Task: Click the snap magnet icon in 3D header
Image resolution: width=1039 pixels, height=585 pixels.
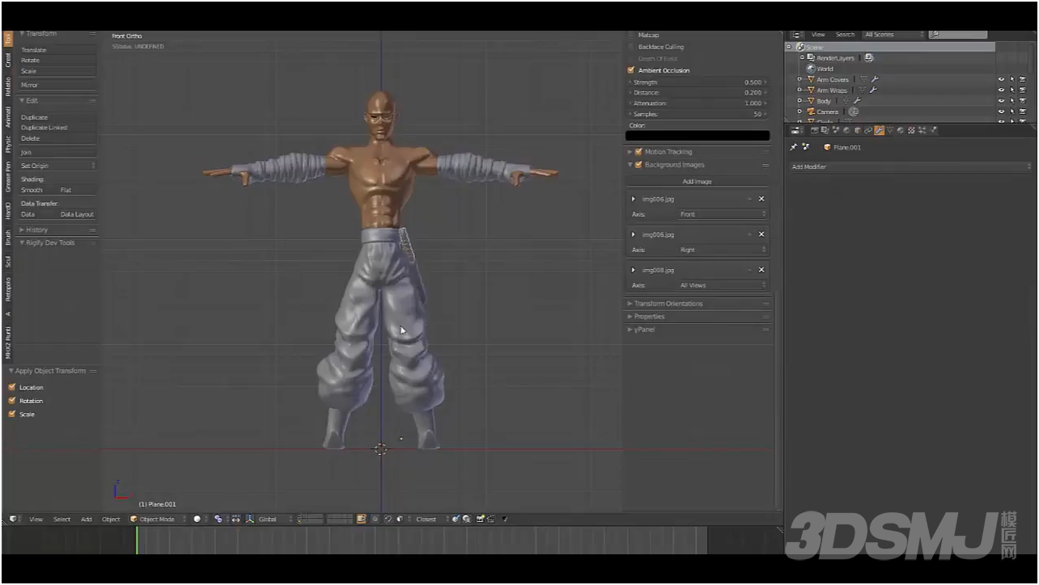Action: point(389,519)
